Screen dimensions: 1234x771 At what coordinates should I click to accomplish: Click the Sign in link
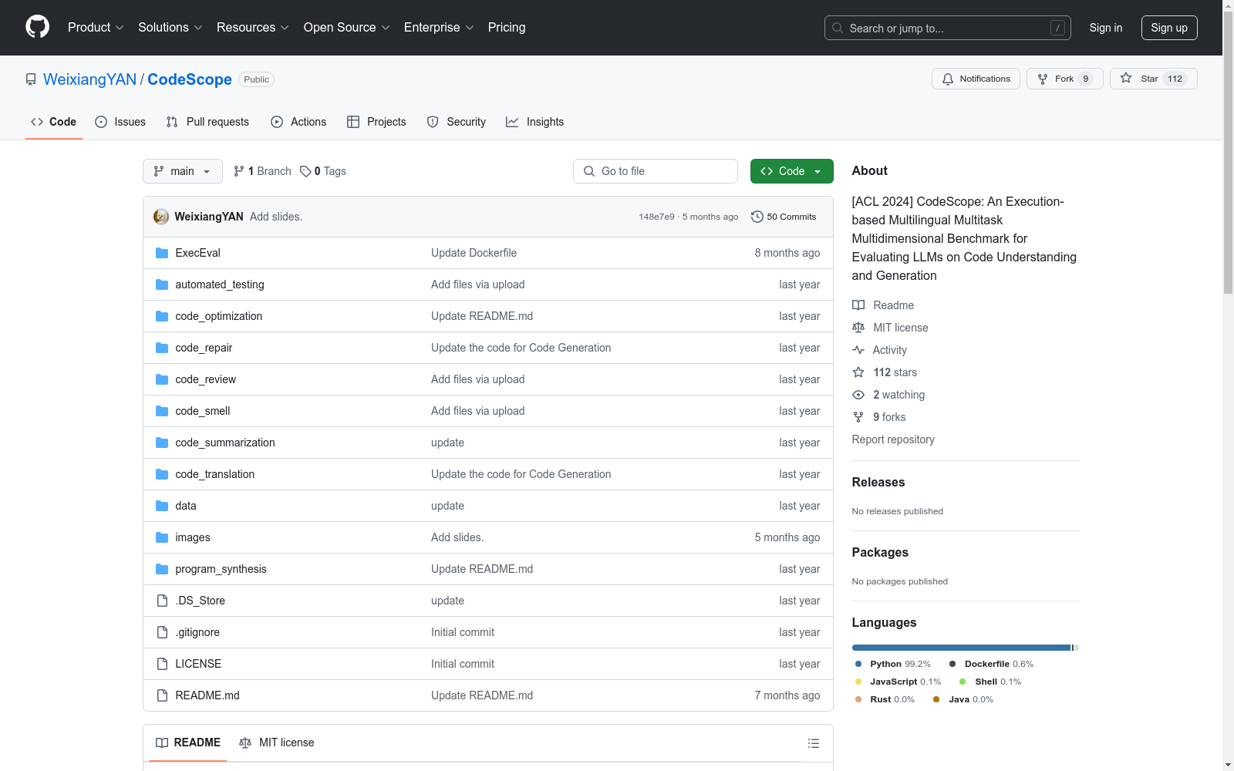1106,28
